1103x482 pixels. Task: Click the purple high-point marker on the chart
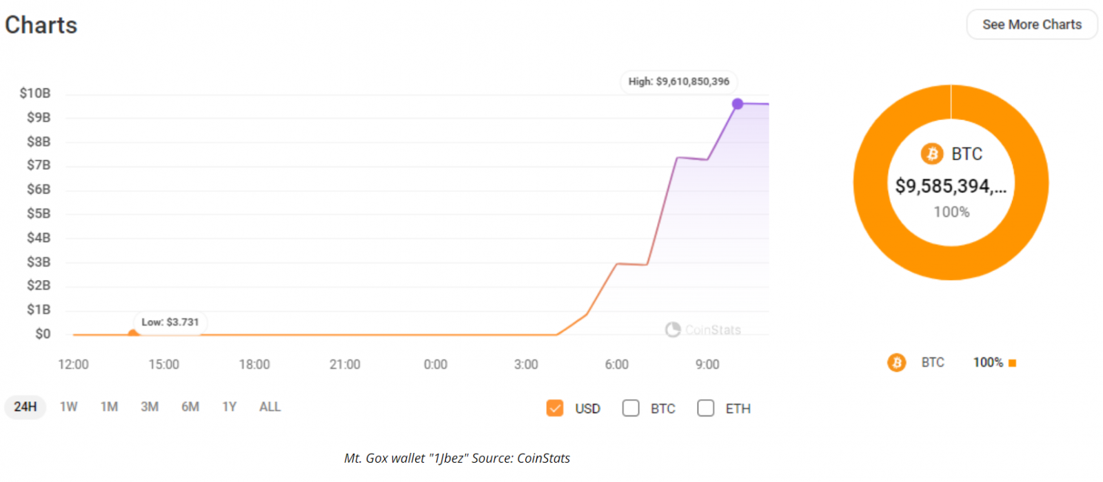click(738, 103)
